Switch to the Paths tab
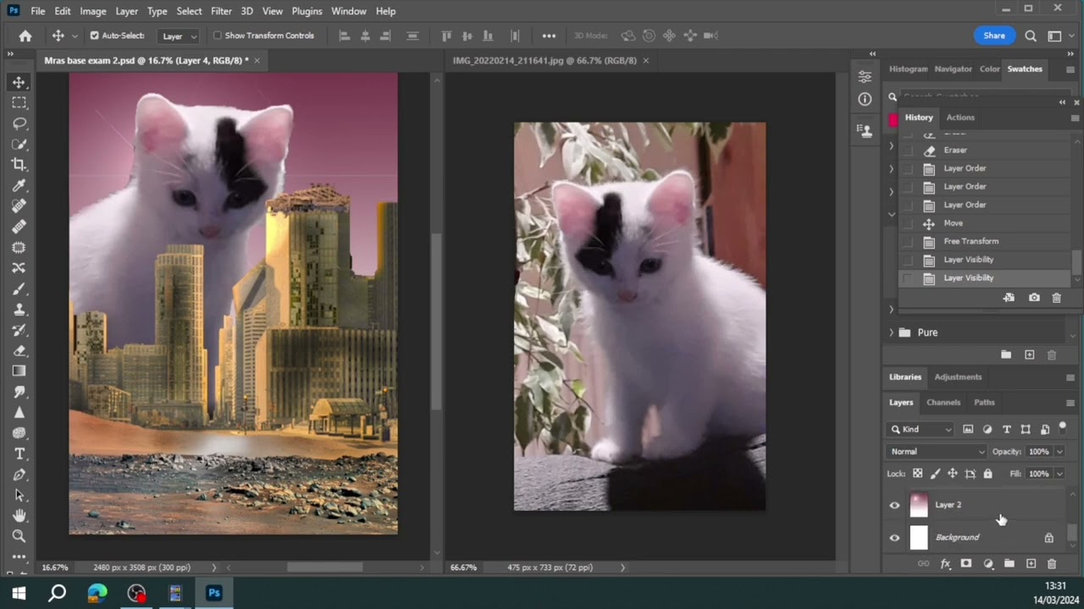This screenshot has height=609, width=1084. 984,403
